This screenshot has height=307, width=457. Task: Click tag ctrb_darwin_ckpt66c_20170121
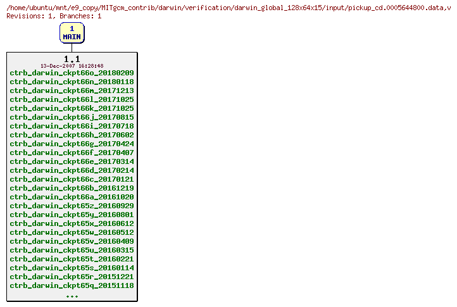point(72,179)
